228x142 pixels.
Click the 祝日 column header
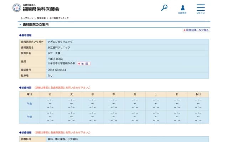point(198,94)
